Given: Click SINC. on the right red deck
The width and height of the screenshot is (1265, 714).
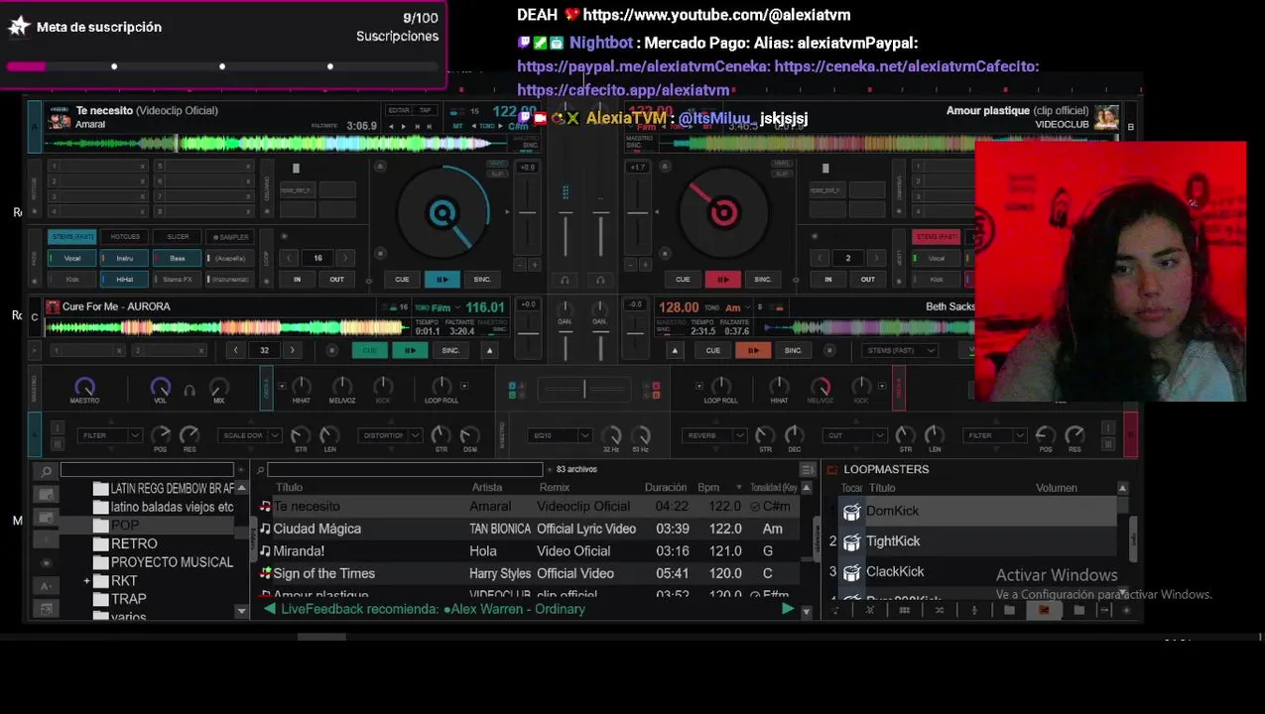Looking at the screenshot, I should (x=763, y=280).
